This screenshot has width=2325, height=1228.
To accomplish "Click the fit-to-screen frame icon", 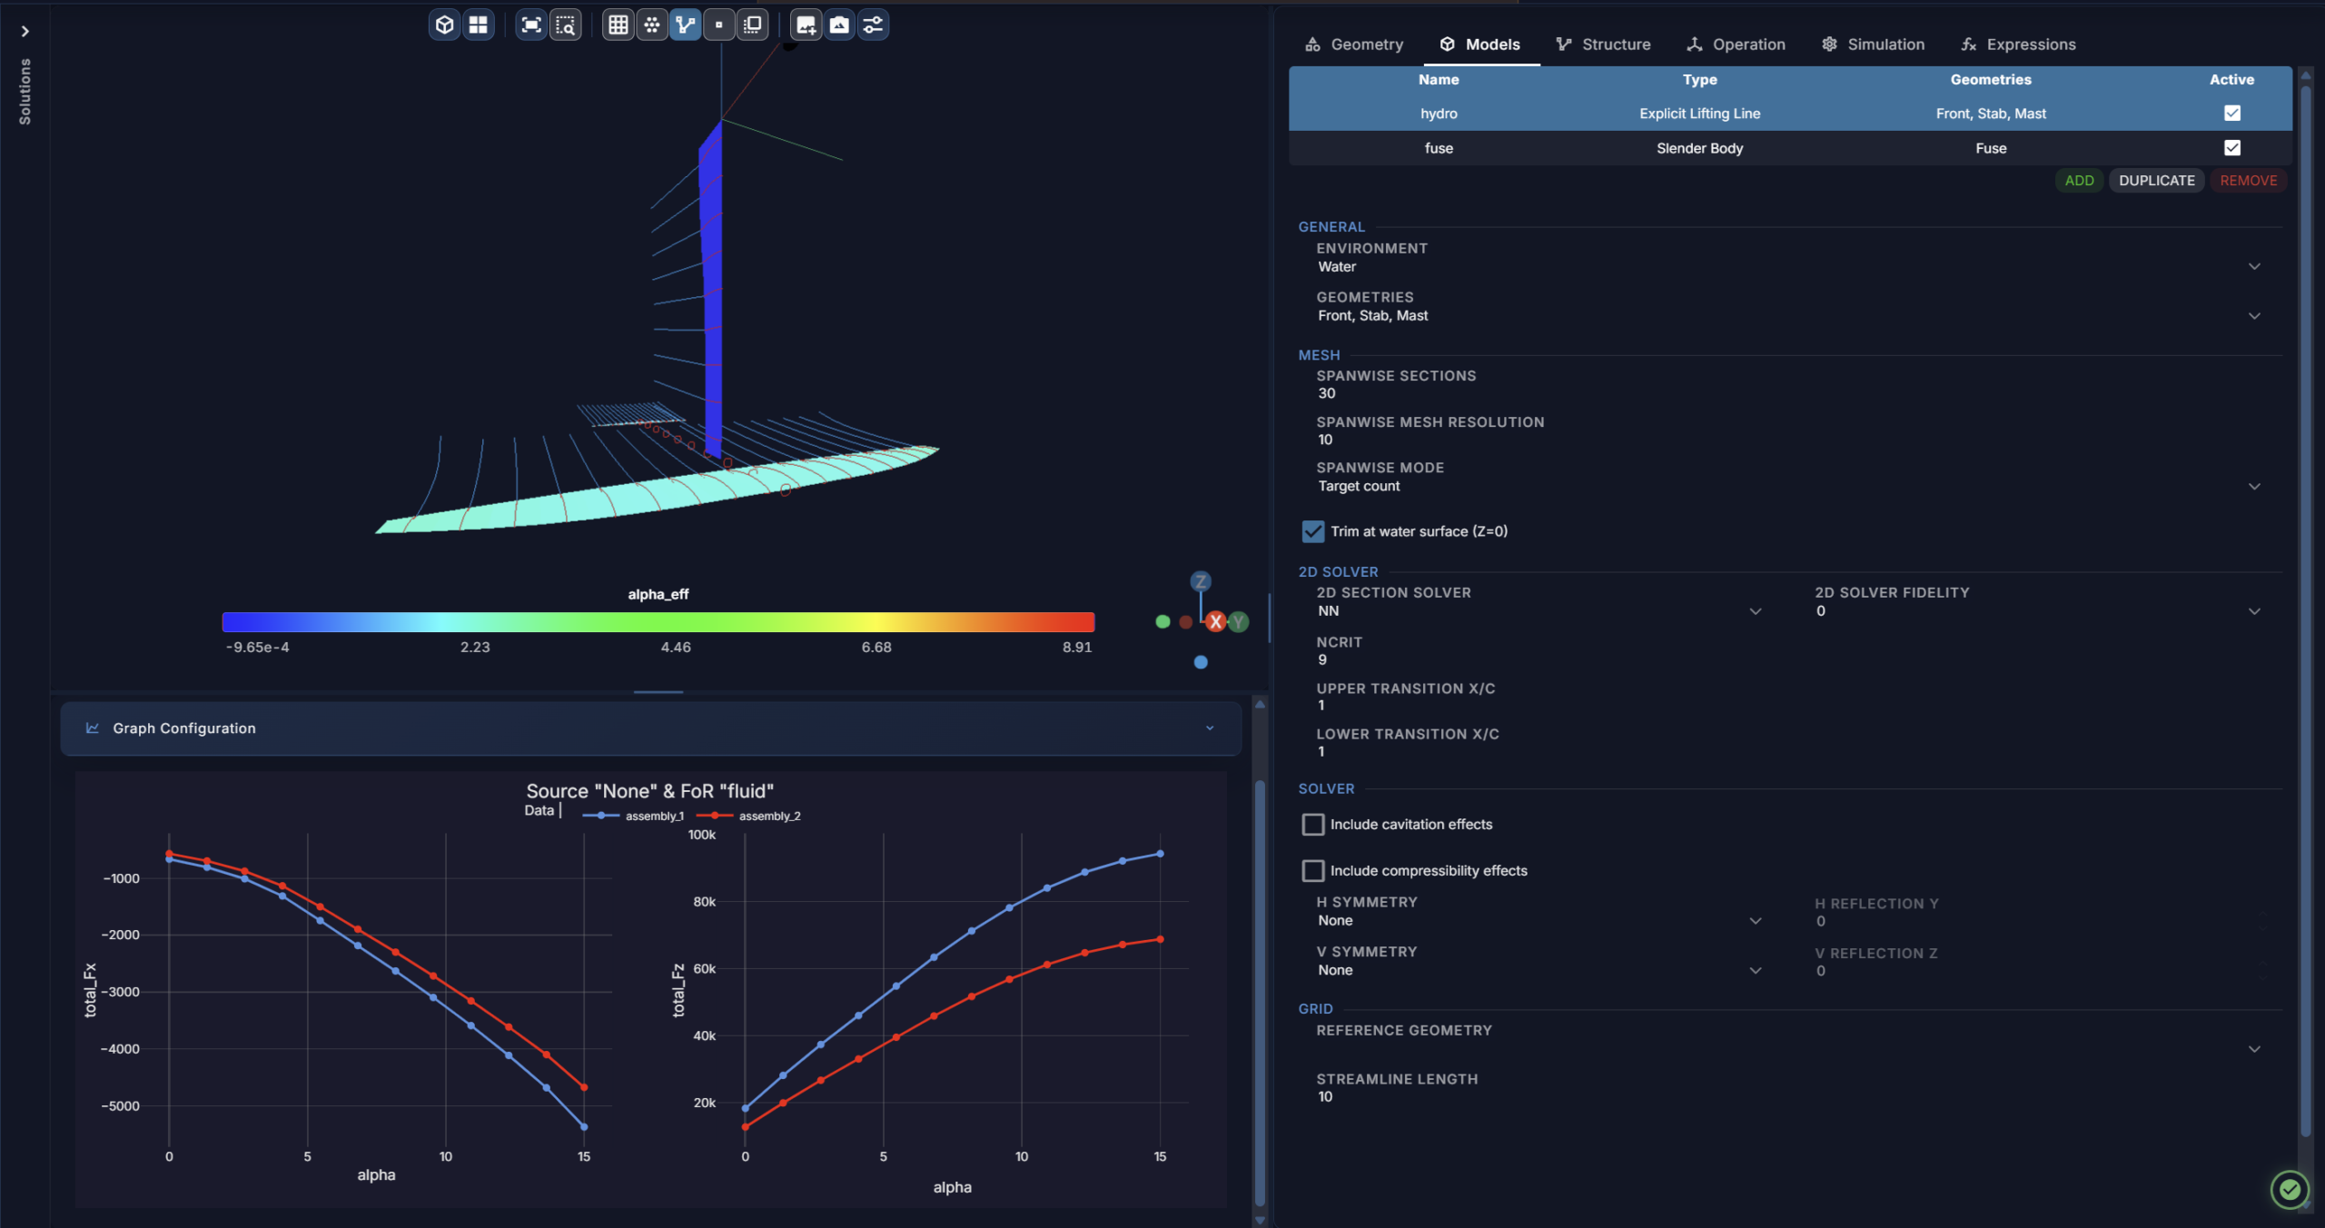I will pos(531,25).
